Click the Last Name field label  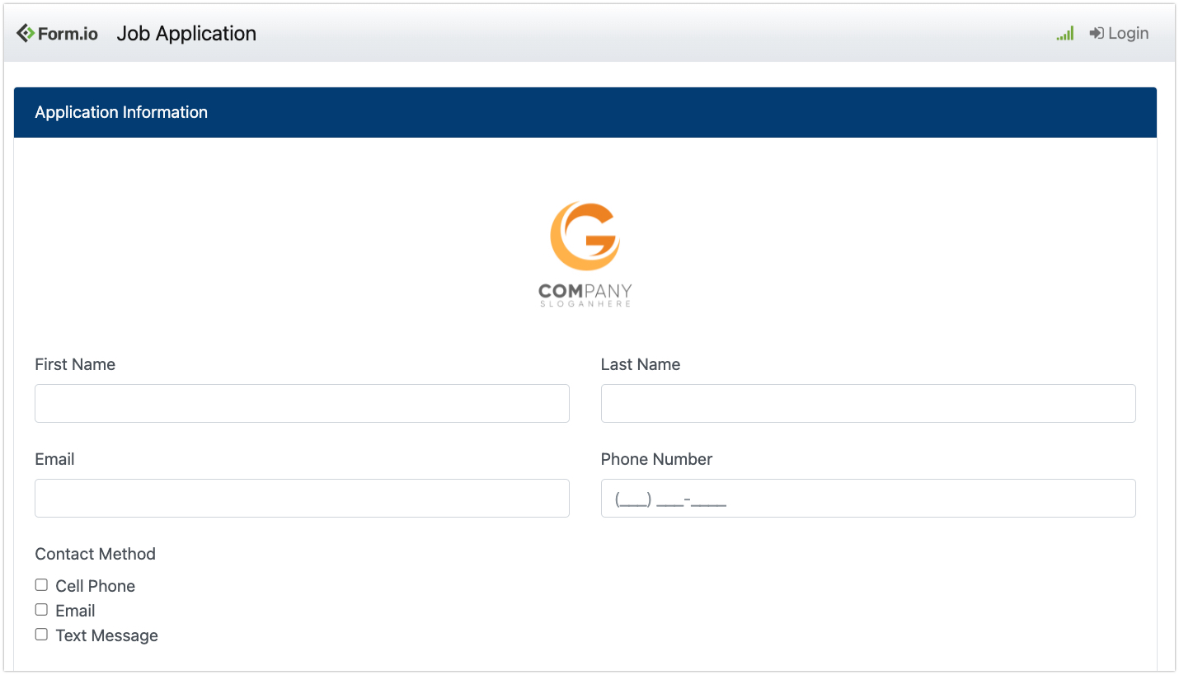[x=640, y=364]
